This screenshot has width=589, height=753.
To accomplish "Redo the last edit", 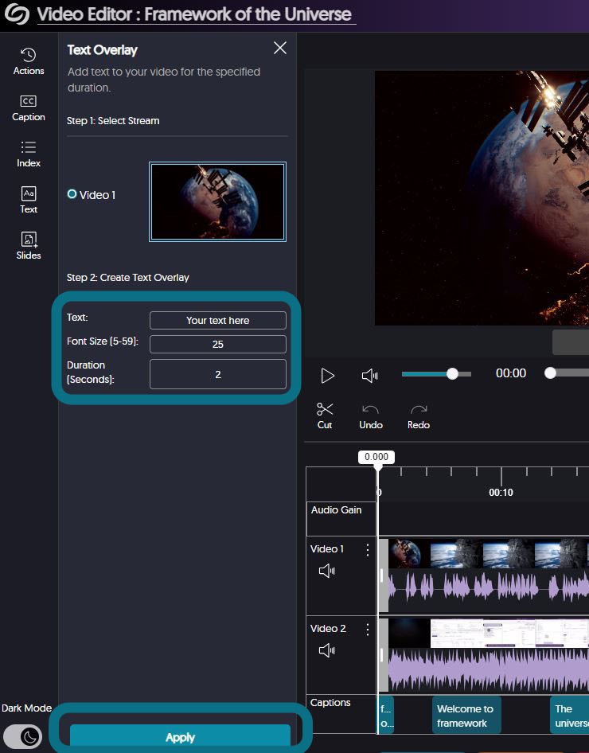I will [x=418, y=416].
